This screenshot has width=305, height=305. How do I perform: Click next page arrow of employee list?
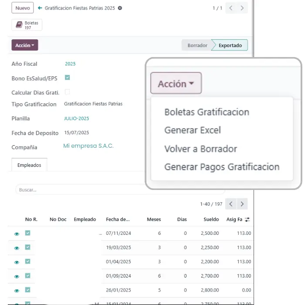[242, 204]
